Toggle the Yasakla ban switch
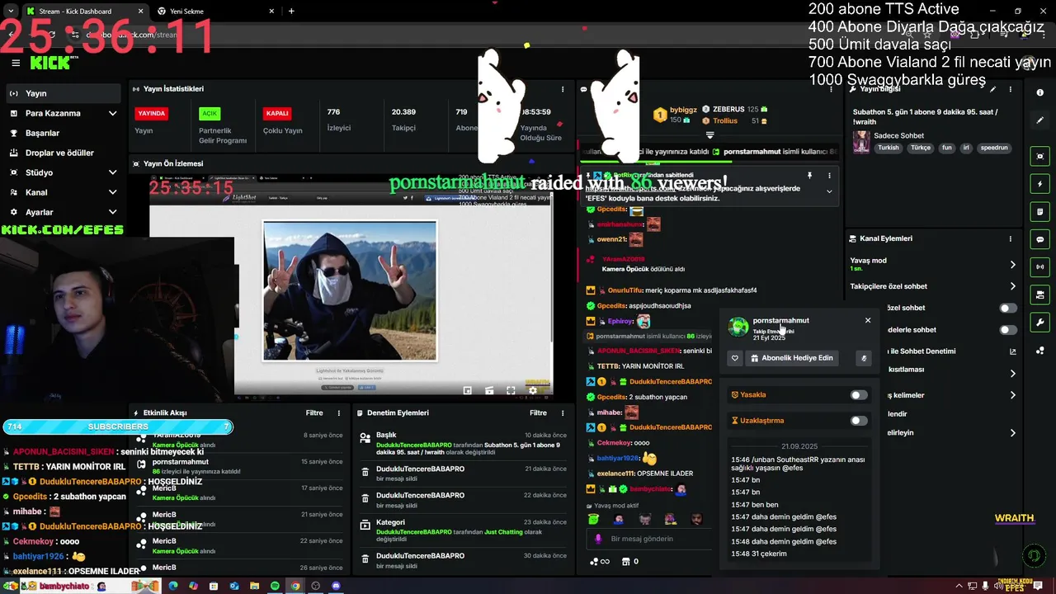The image size is (1056, 594). tap(859, 395)
